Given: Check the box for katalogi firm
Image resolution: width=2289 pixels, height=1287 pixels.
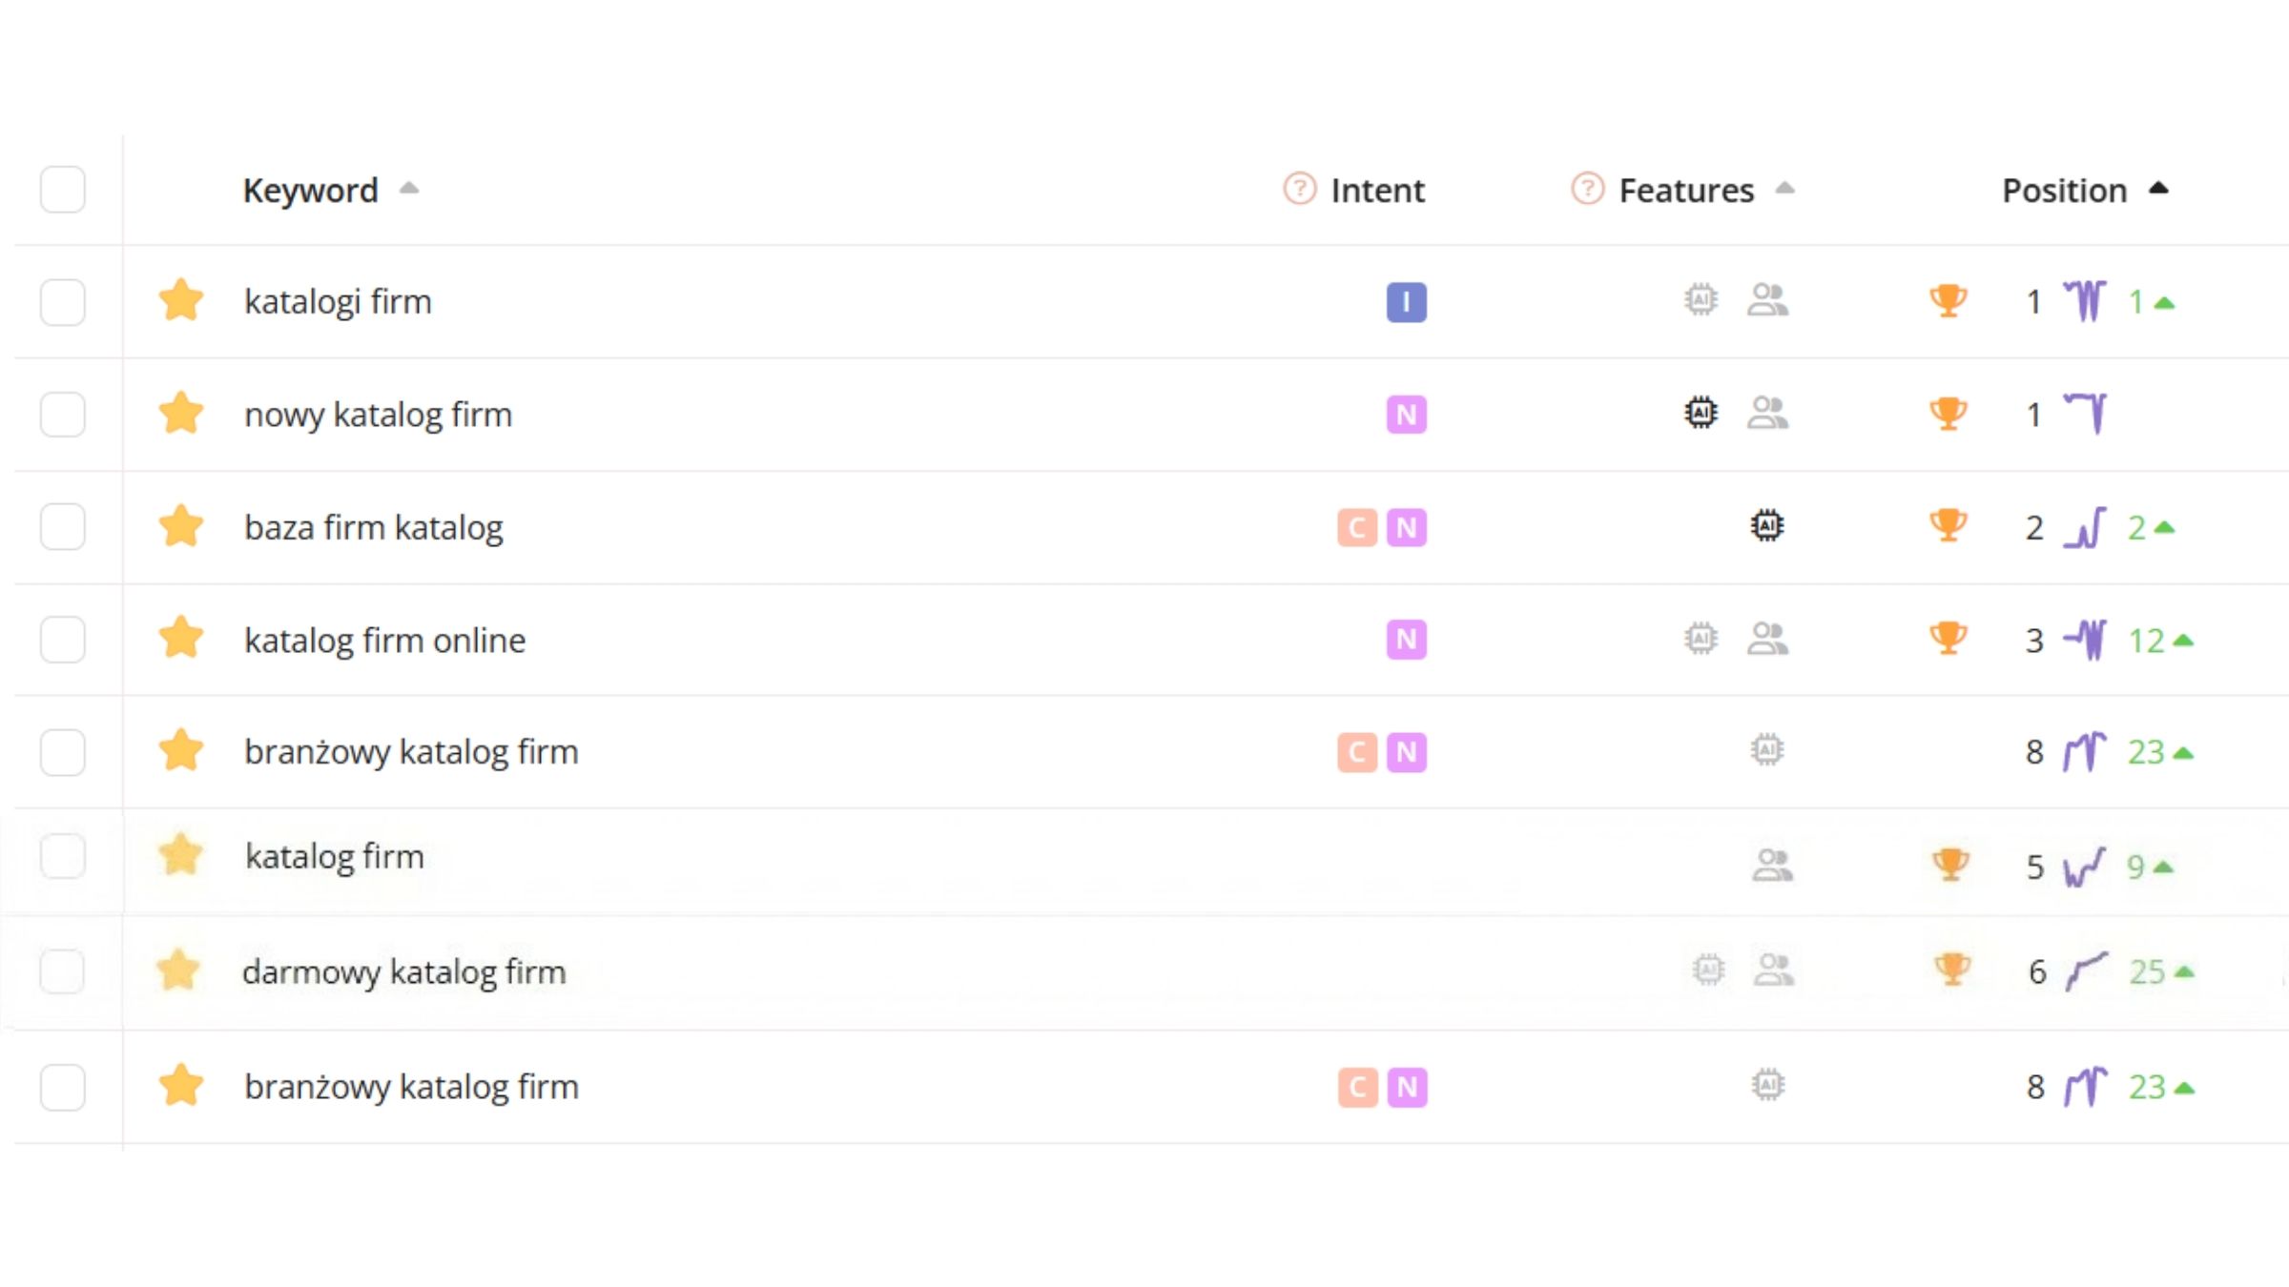Looking at the screenshot, I should tap(63, 302).
